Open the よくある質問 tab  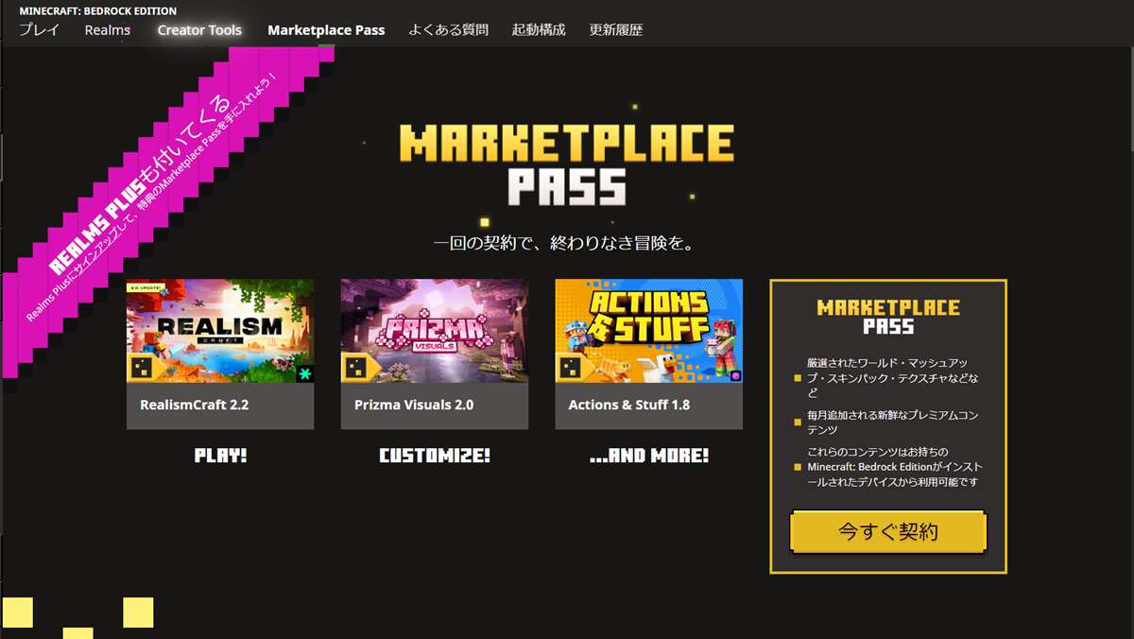(x=449, y=30)
